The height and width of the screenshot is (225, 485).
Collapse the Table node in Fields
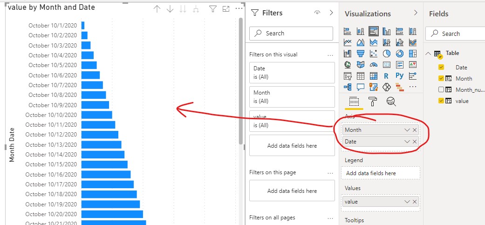428,53
